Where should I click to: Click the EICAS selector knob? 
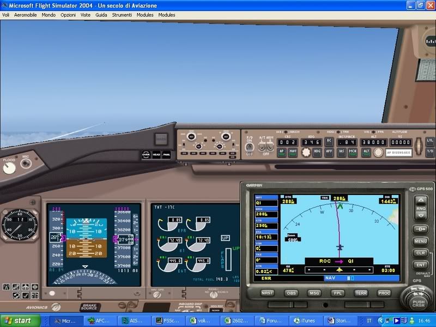214,295
